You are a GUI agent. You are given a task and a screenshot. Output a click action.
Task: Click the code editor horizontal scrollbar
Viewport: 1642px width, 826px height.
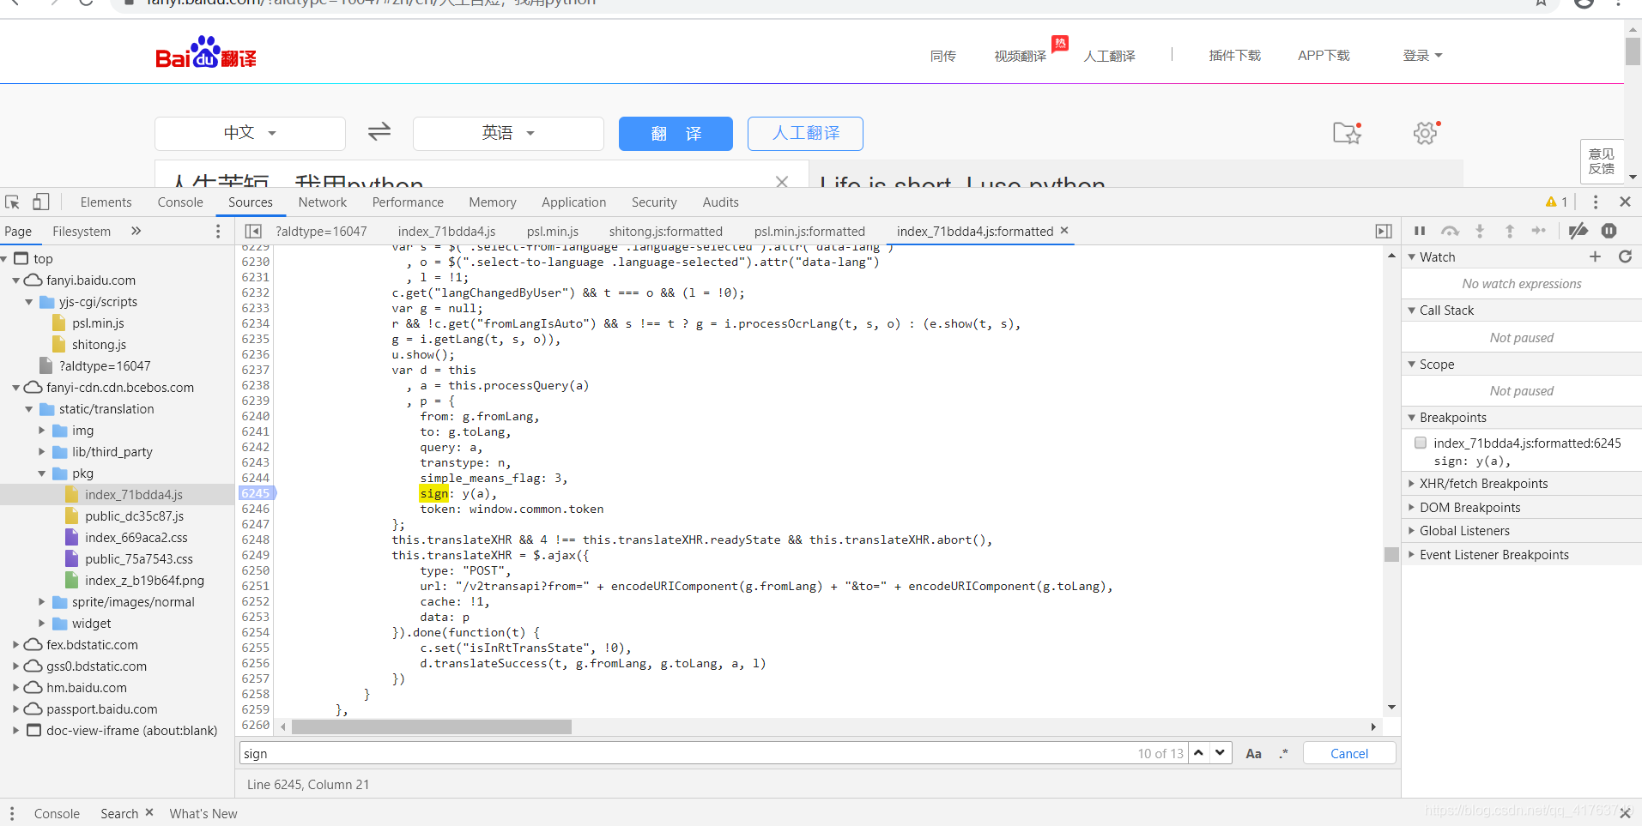click(432, 727)
